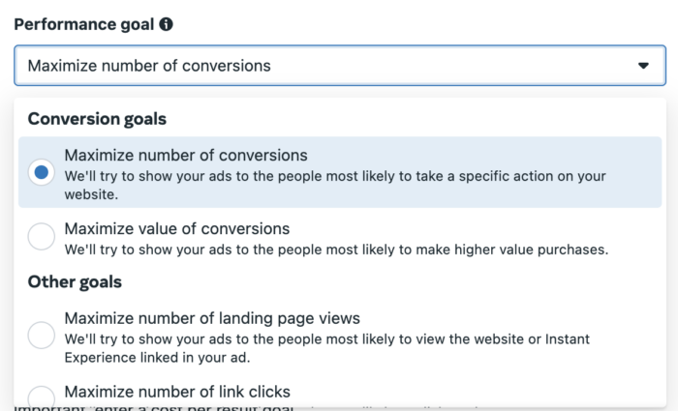678x411 pixels.
Task: Pick the Maximize number of link clicks title
Action: pyautogui.click(x=177, y=392)
